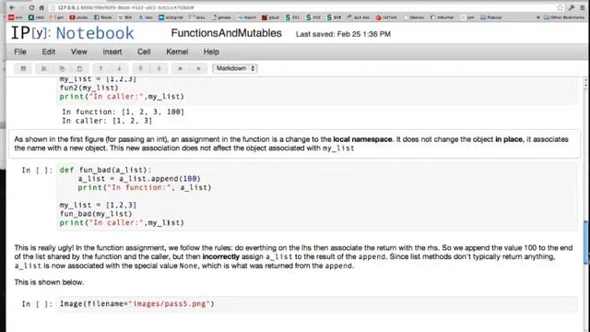The height and width of the screenshot is (332, 590).
Task: Click the browser home icon
Action: pos(41,7)
